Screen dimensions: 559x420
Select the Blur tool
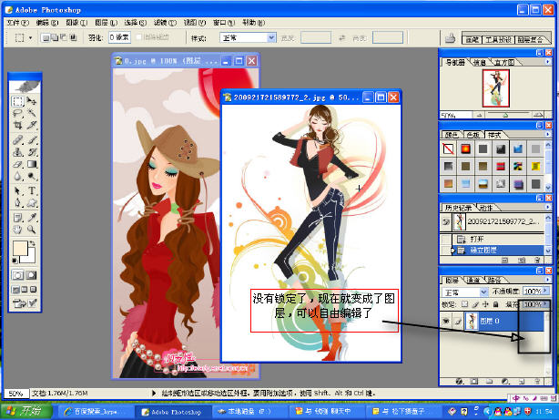pos(18,176)
